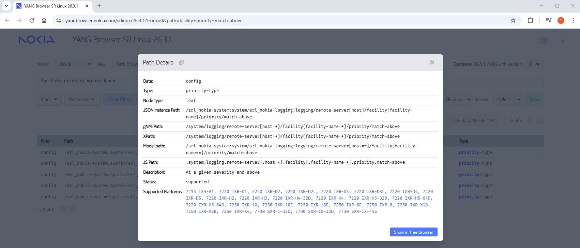
Task: Click the Path column header in results table
Action: coord(68,141)
